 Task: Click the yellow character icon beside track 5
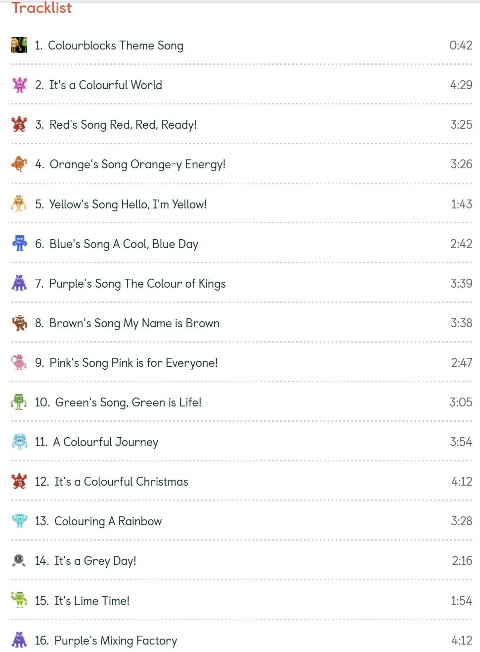[x=19, y=203]
